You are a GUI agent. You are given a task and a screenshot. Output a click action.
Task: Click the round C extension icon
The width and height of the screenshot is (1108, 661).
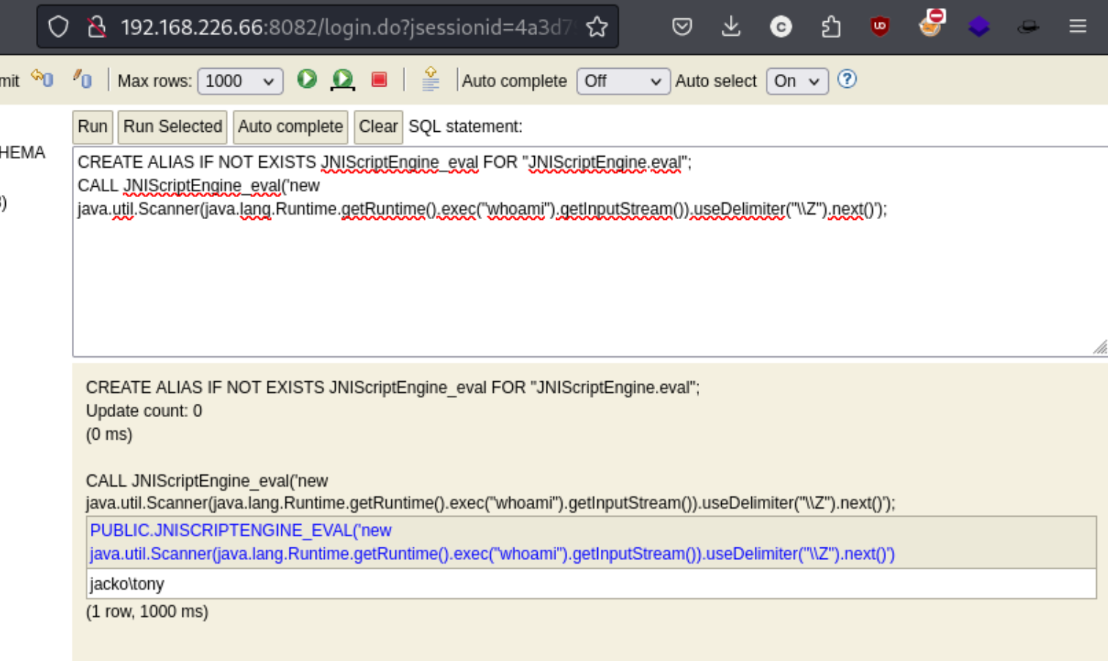[x=780, y=27]
